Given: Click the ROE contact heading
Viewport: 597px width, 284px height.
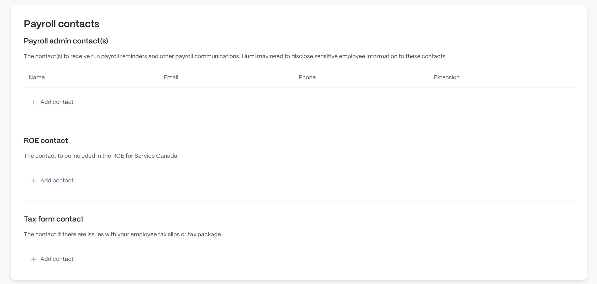Looking at the screenshot, I should point(46,140).
